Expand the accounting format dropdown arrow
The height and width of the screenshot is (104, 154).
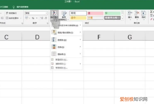pyautogui.click(x=30, y=18)
